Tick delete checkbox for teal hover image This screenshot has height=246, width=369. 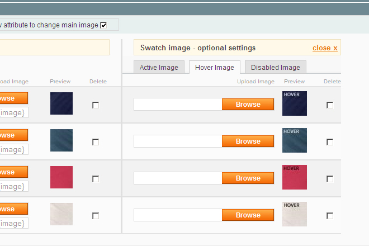[x=330, y=142]
